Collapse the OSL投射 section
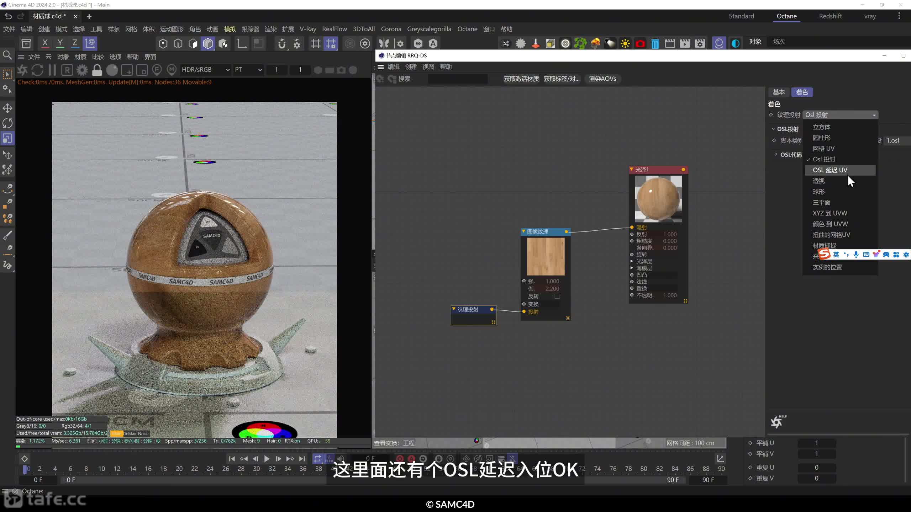911x512 pixels. pos(773,129)
